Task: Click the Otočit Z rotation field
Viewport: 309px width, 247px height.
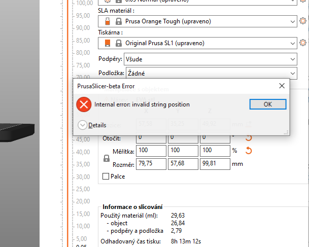Action: point(215,139)
